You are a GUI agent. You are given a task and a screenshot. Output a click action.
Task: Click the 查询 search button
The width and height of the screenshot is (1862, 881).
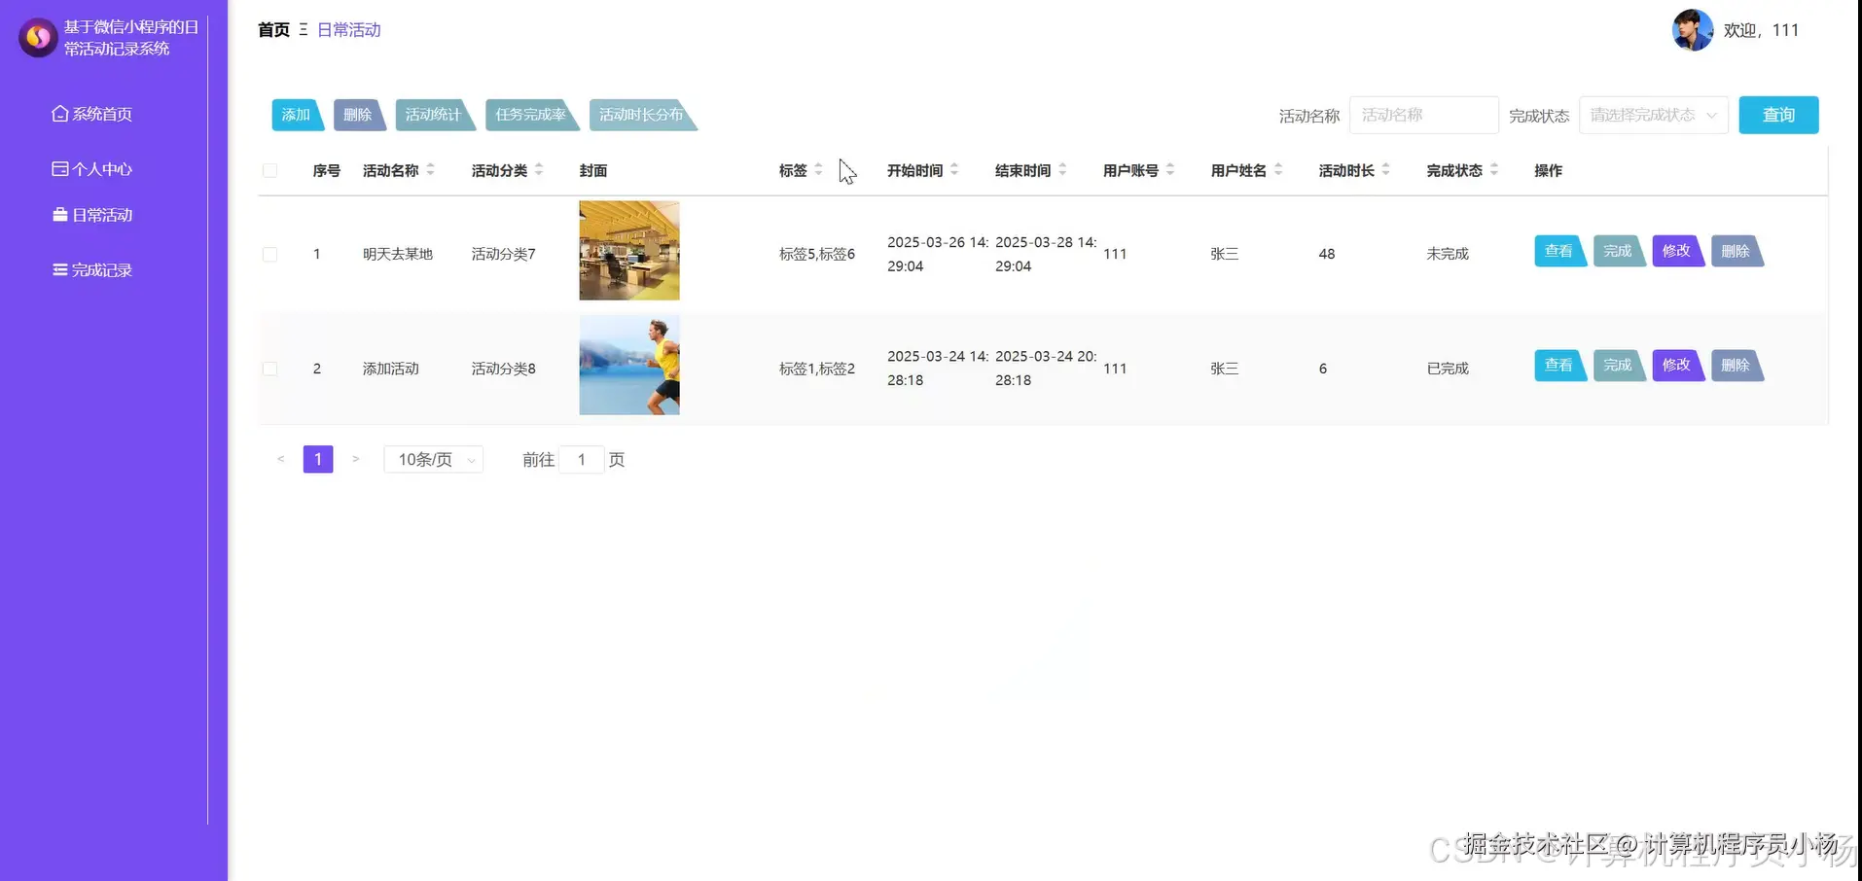click(x=1778, y=115)
